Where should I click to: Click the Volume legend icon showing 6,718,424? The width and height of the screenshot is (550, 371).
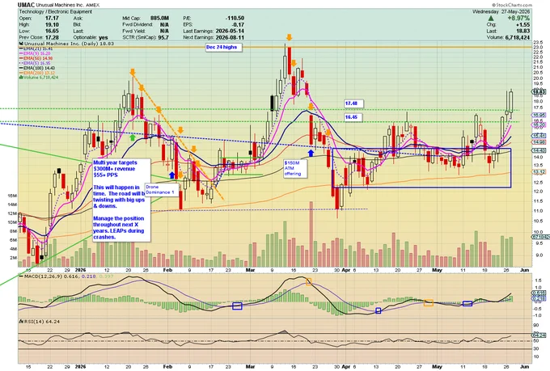pyautogui.click(x=21, y=77)
